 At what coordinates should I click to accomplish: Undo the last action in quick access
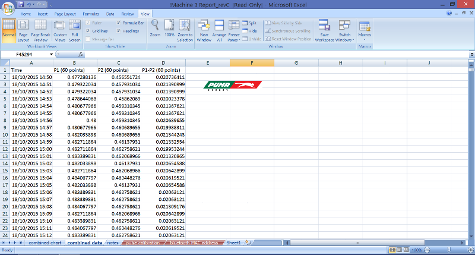28,5
